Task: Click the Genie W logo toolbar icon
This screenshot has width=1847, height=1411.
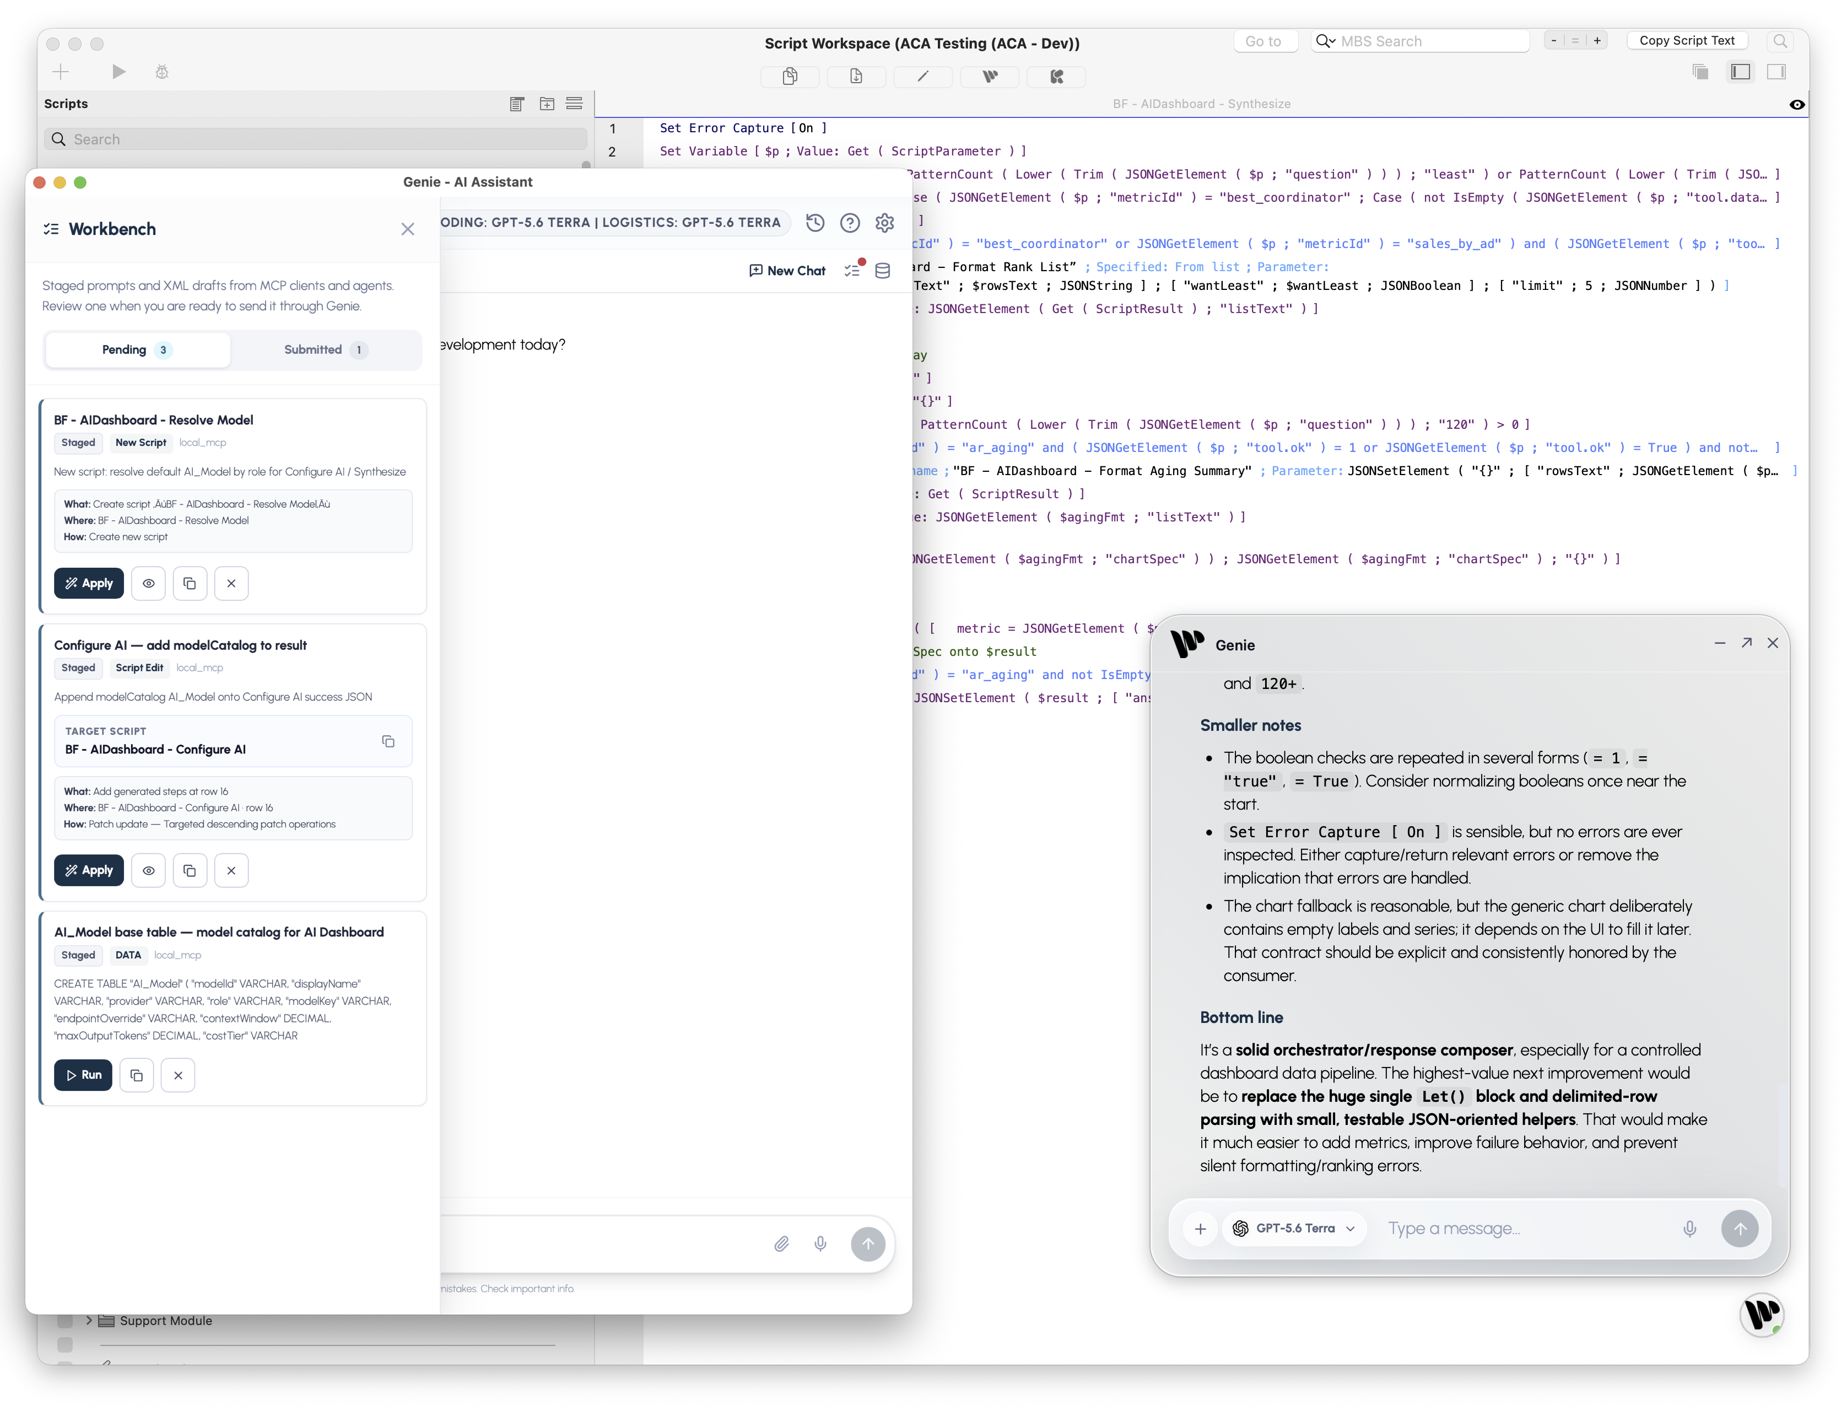Action: click(990, 77)
